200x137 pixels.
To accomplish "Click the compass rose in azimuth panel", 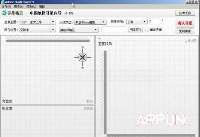I will (82, 57).
